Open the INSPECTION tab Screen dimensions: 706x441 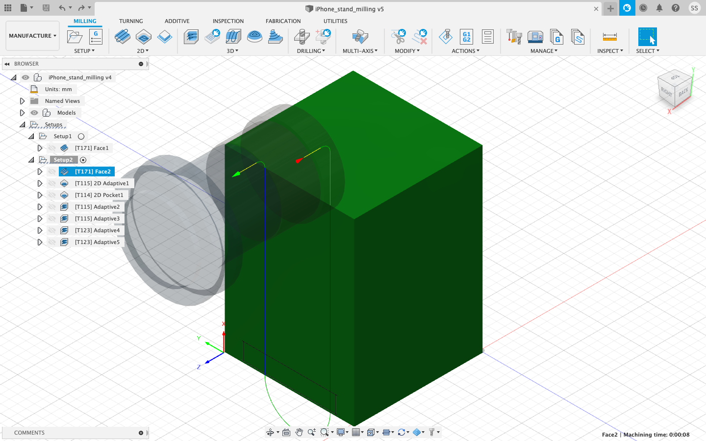coord(228,21)
